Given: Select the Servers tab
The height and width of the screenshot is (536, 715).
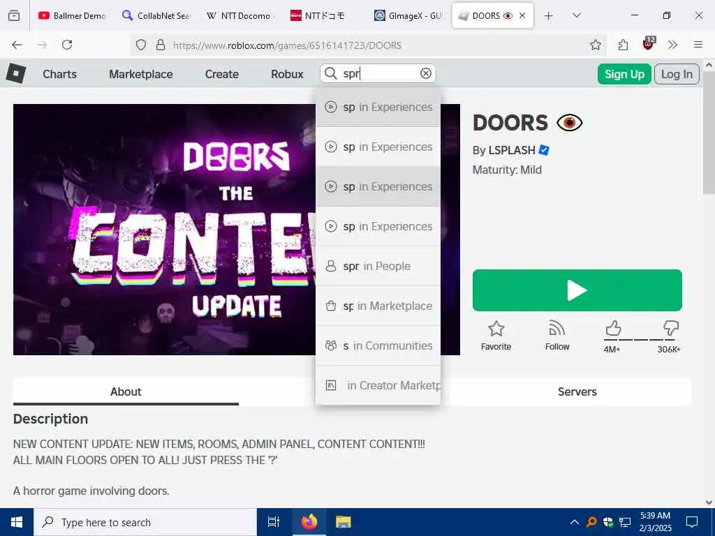Looking at the screenshot, I should (577, 392).
